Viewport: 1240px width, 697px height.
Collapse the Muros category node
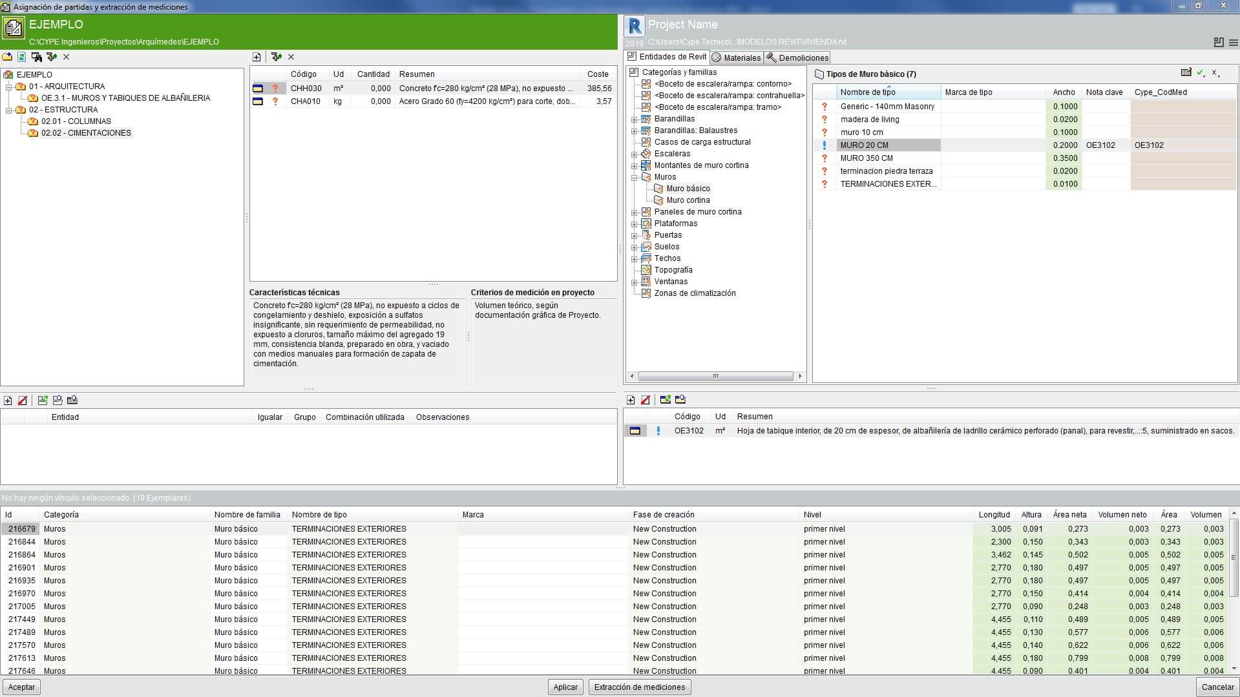pos(634,178)
